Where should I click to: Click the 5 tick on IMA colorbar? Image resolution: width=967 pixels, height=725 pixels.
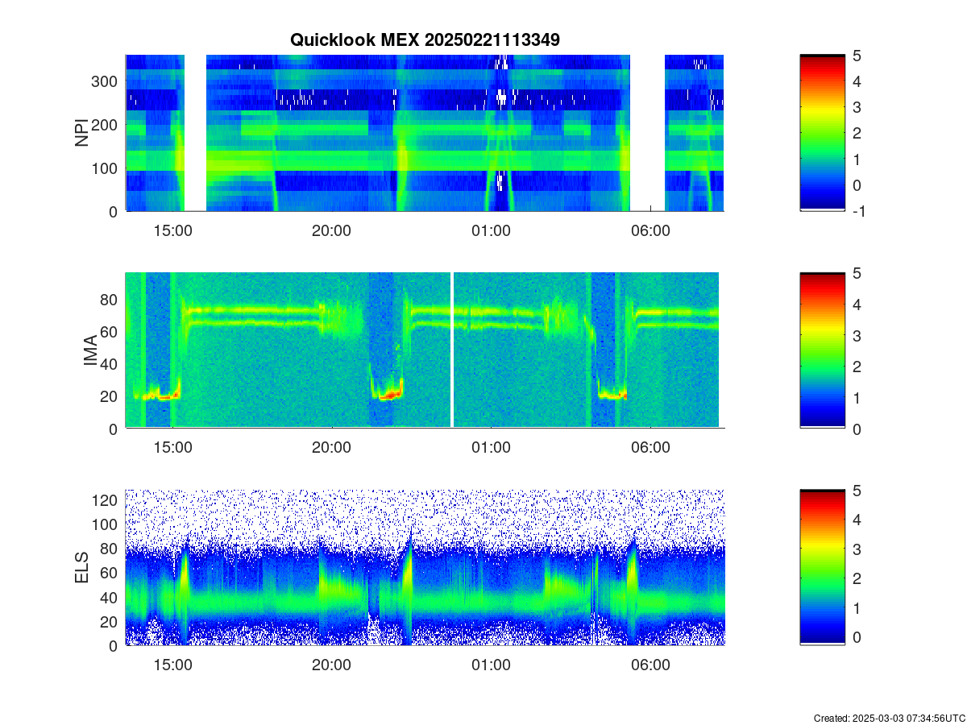(857, 273)
